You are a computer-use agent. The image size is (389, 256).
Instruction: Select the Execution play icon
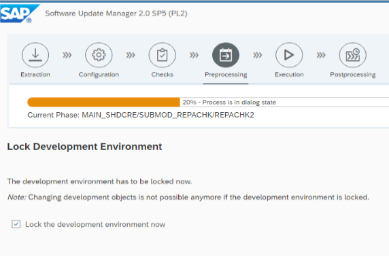click(289, 55)
